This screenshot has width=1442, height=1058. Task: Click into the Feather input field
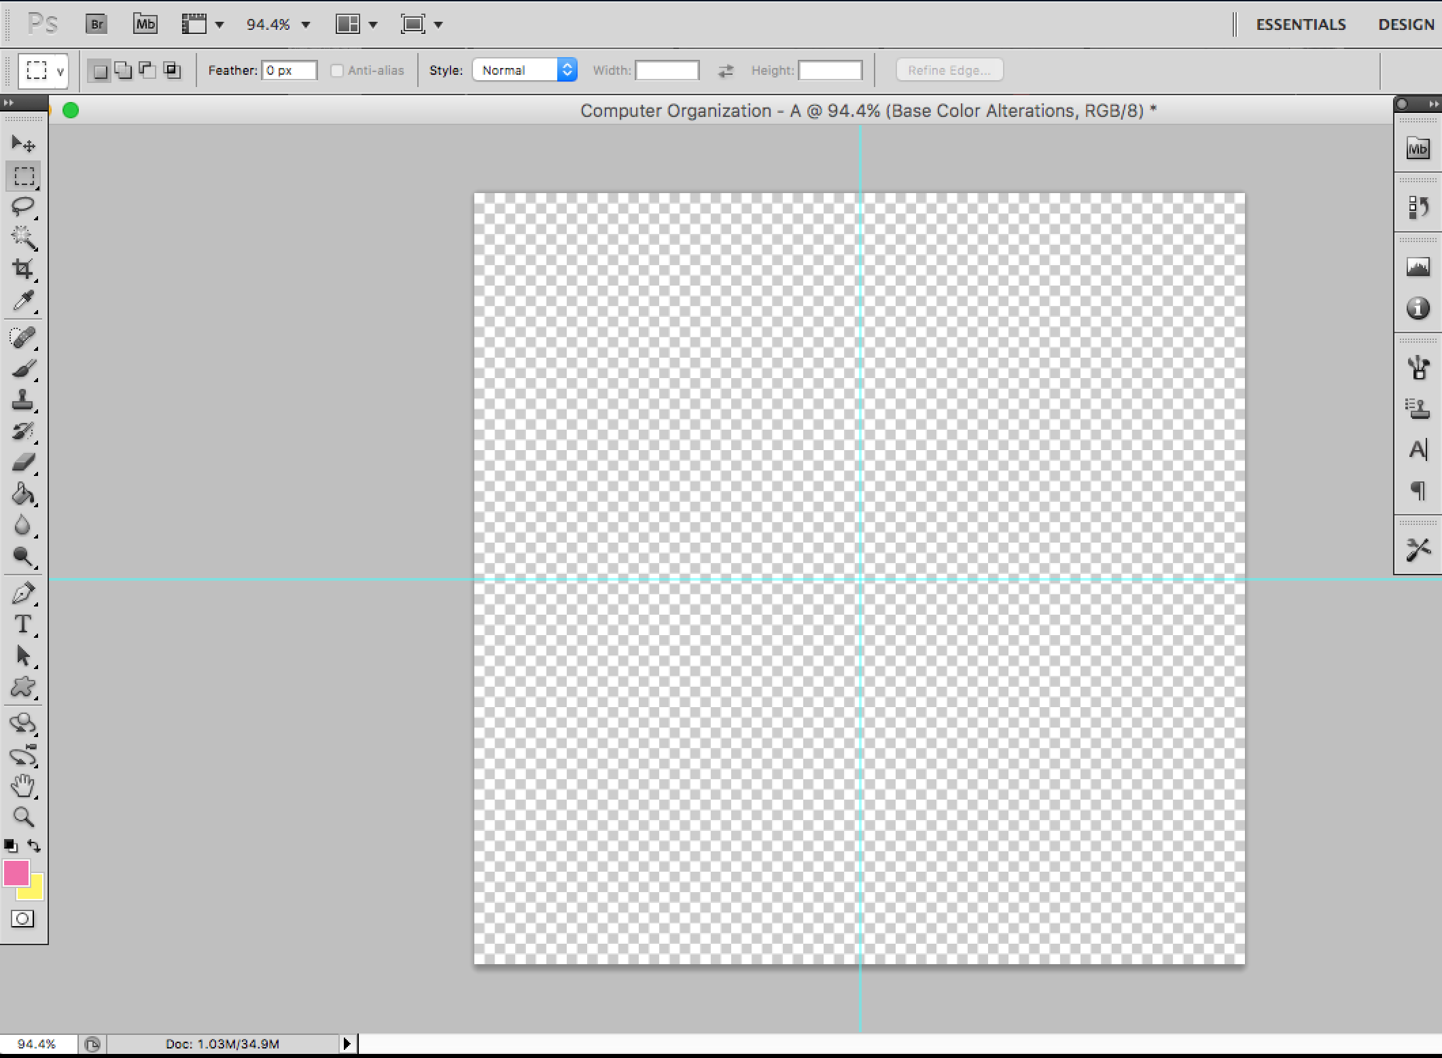[x=289, y=71]
